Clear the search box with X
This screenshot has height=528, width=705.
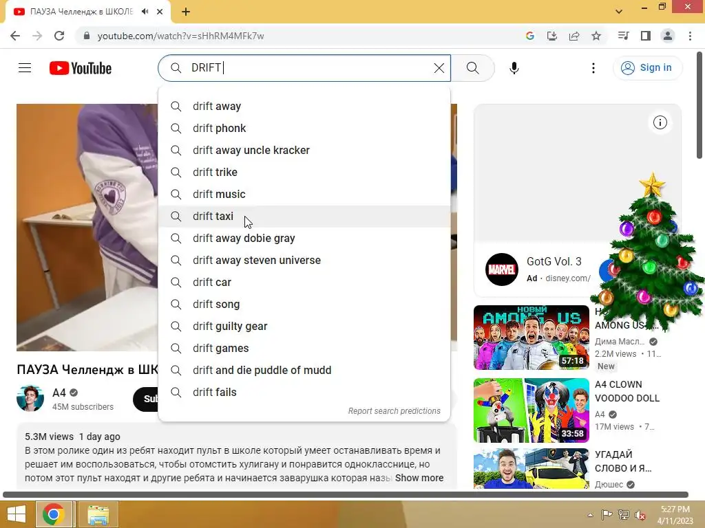click(439, 68)
